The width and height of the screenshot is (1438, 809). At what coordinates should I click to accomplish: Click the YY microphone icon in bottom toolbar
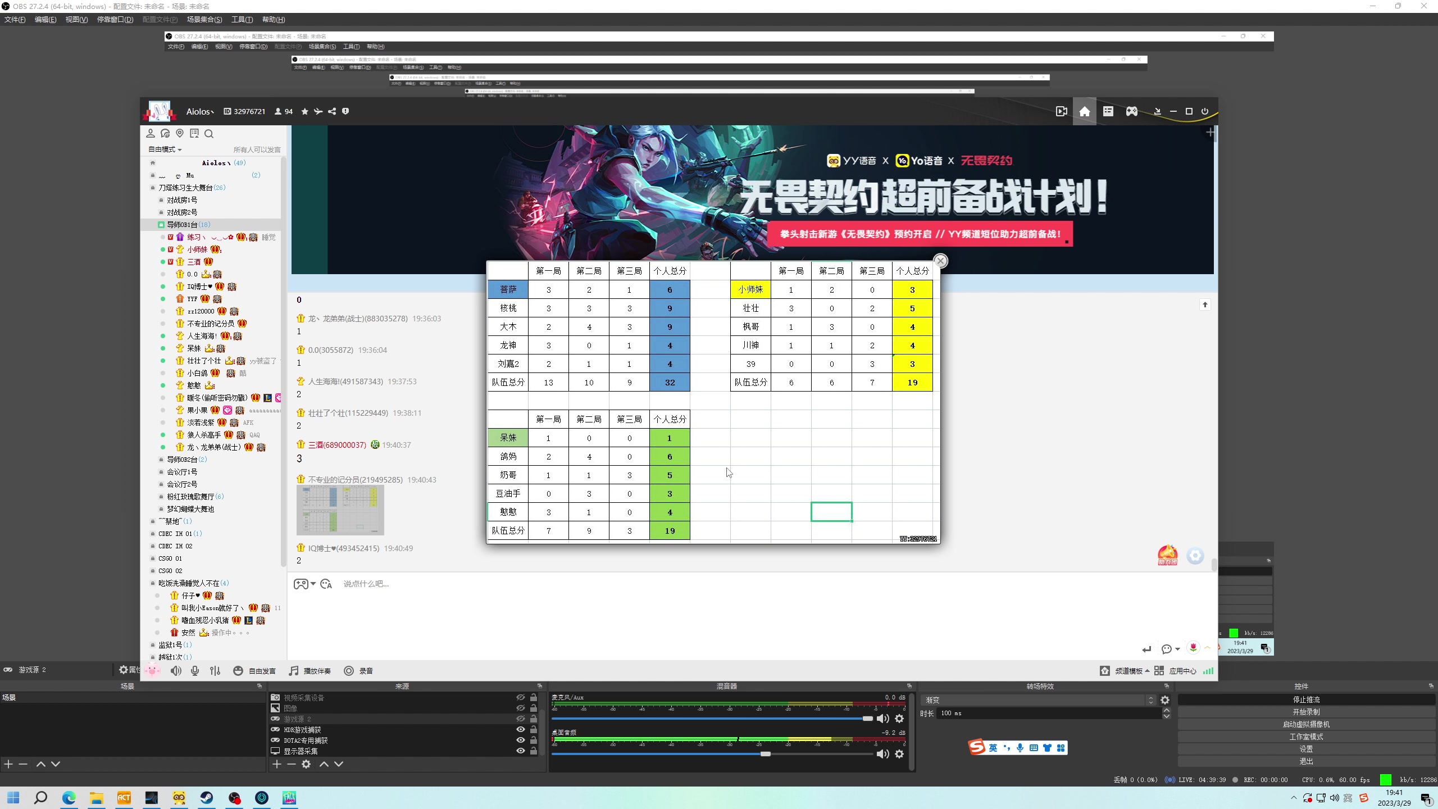tap(195, 671)
